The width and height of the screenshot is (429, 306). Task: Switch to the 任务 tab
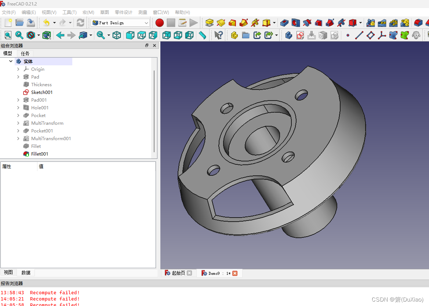(25, 54)
